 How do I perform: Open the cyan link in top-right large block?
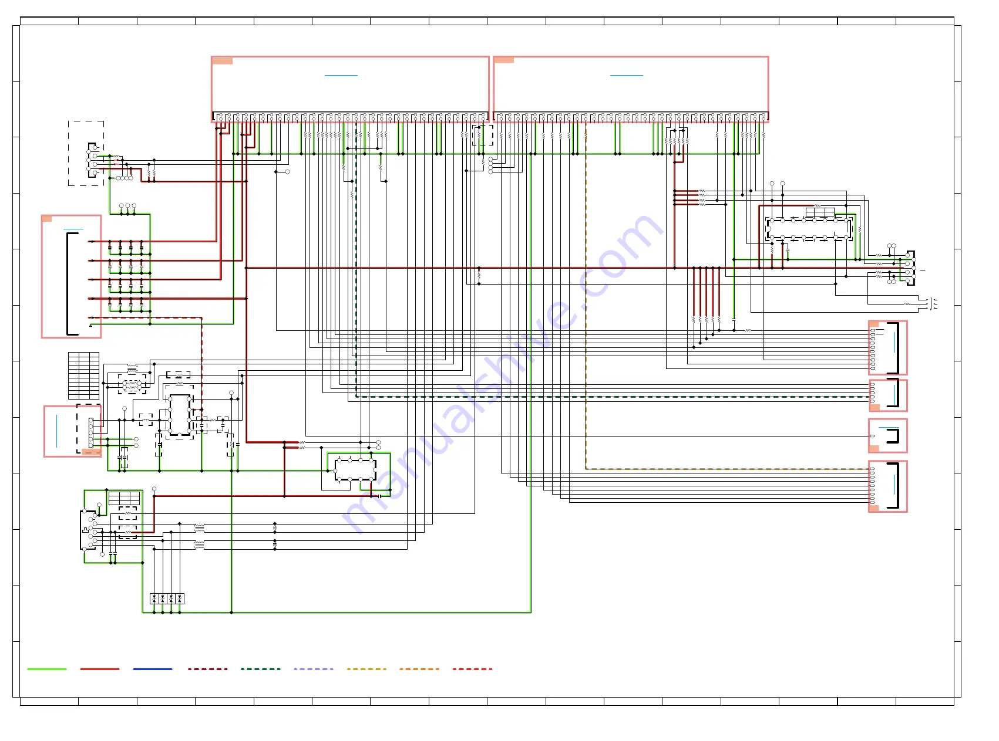pyautogui.click(x=627, y=76)
